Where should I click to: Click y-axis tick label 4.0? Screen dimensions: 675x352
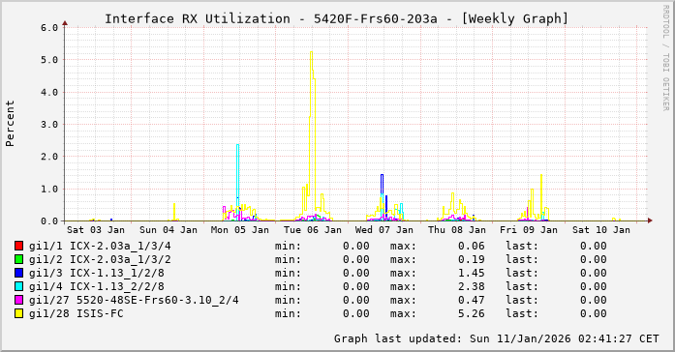pyautogui.click(x=49, y=92)
